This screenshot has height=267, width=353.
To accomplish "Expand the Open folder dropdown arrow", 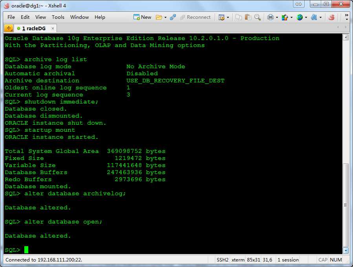I will [165, 17].
